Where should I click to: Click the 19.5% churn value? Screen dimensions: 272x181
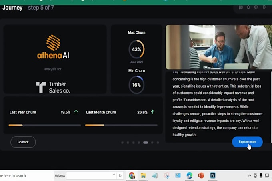coord(66,112)
